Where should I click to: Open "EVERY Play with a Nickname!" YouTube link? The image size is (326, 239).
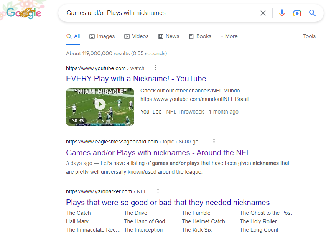coord(136,79)
